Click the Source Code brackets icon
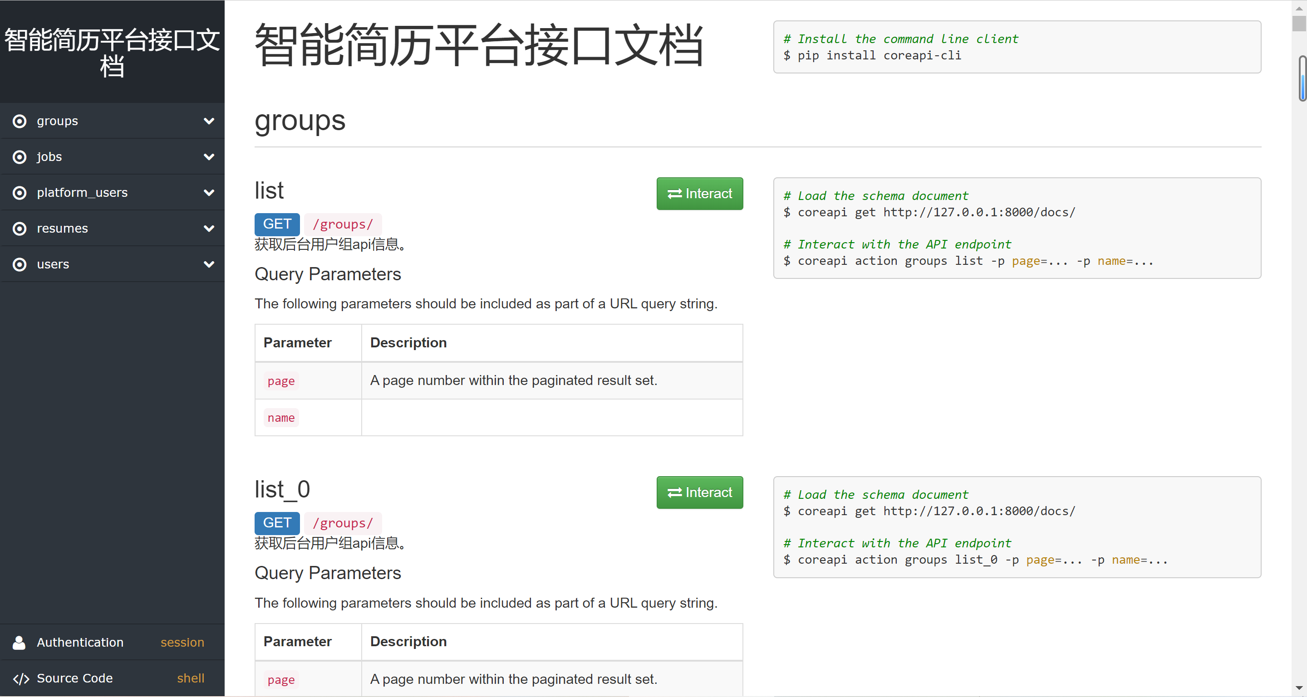1307x697 pixels. (21, 679)
